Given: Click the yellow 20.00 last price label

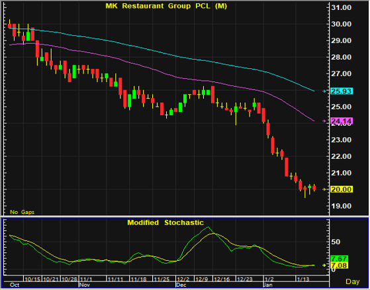Looking at the screenshot, I should [x=342, y=189].
